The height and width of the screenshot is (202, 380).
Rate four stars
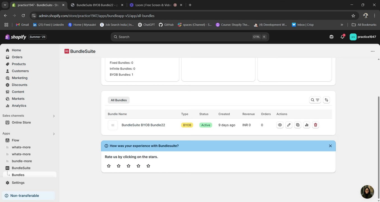138,166
